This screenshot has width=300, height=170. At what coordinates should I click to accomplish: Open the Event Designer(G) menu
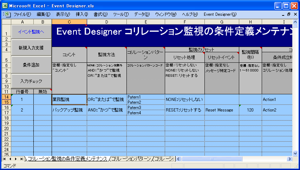[x=220, y=14]
